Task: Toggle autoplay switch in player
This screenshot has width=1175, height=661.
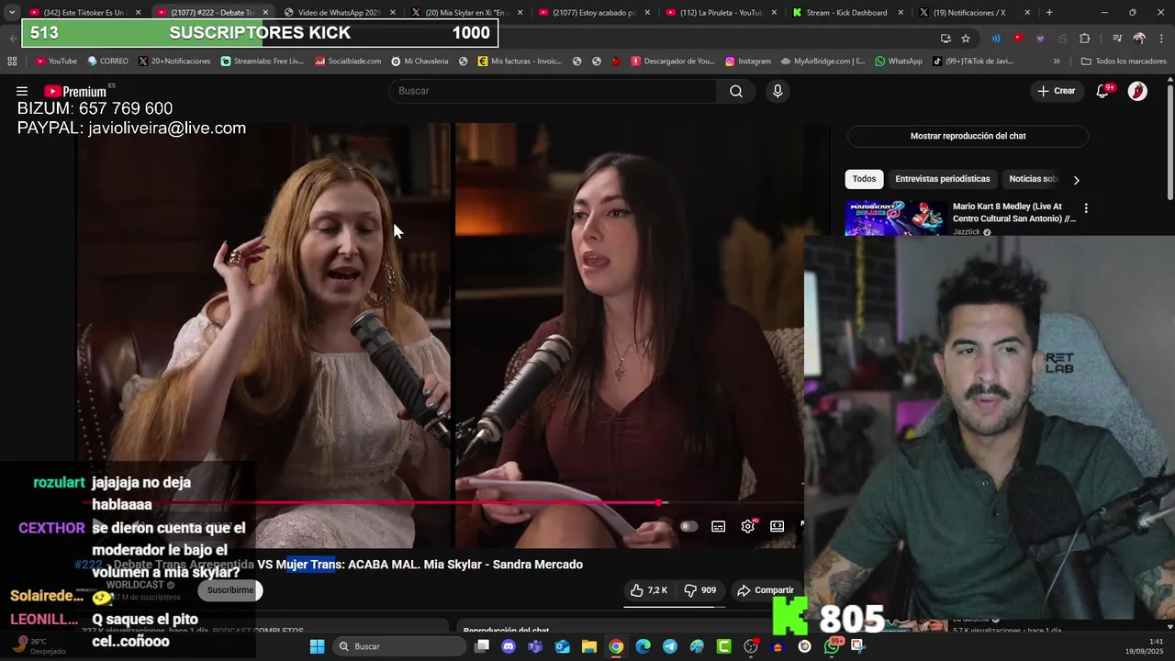Action: (688, 526)
